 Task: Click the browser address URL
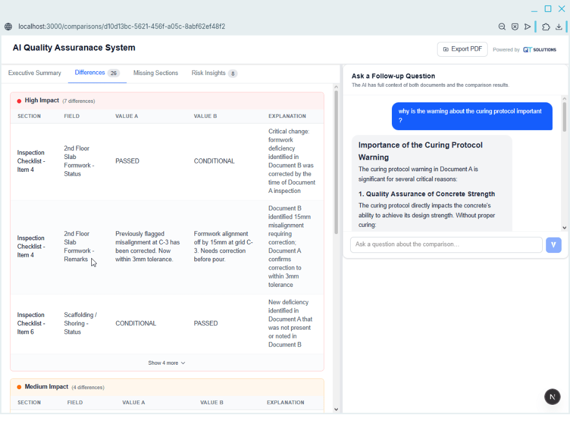point(122,27)
